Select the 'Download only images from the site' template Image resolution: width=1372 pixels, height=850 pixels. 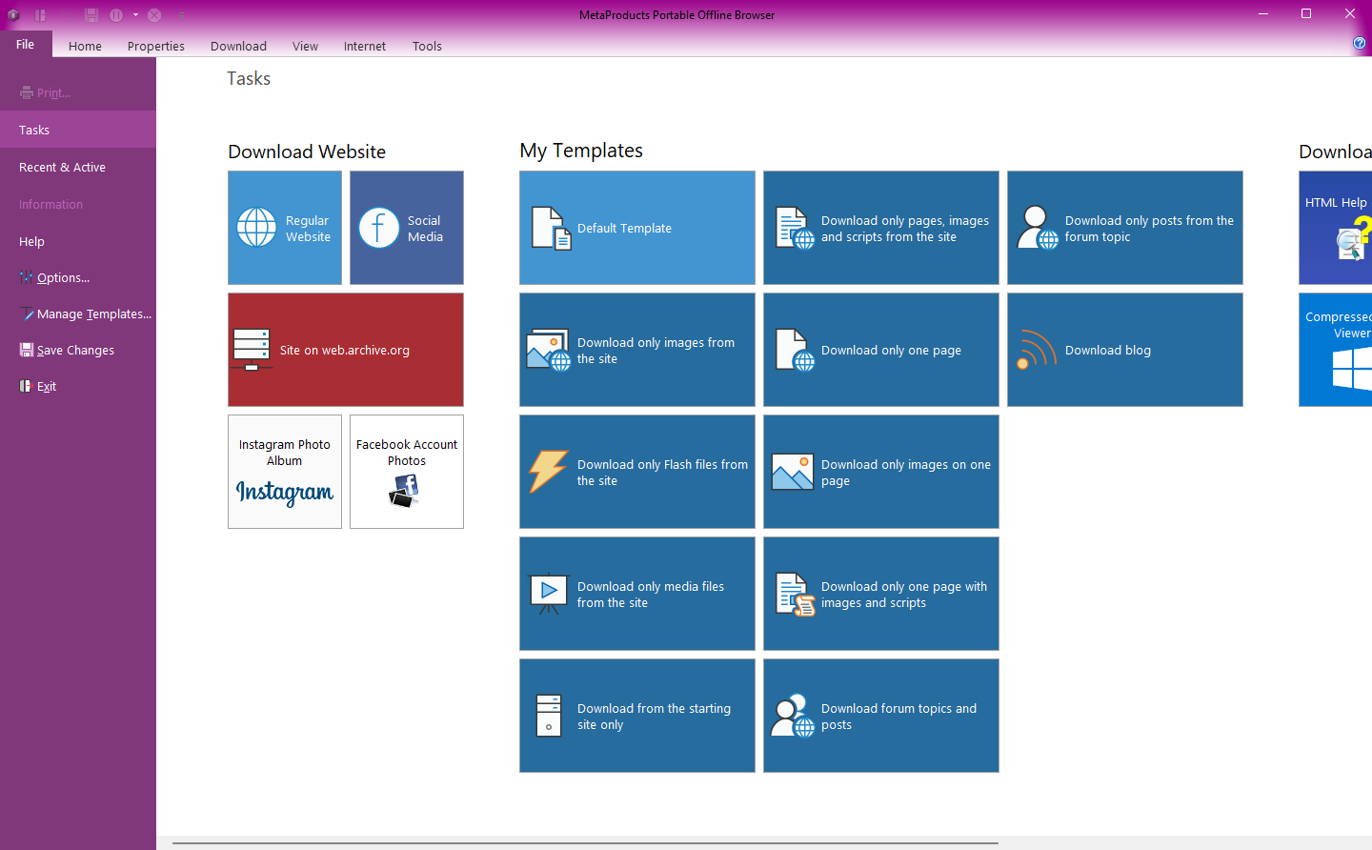pos(637,350)
